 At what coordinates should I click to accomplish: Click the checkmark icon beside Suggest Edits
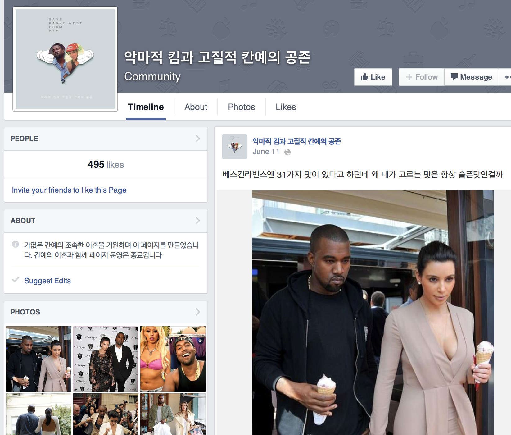(x=16, y=280)
